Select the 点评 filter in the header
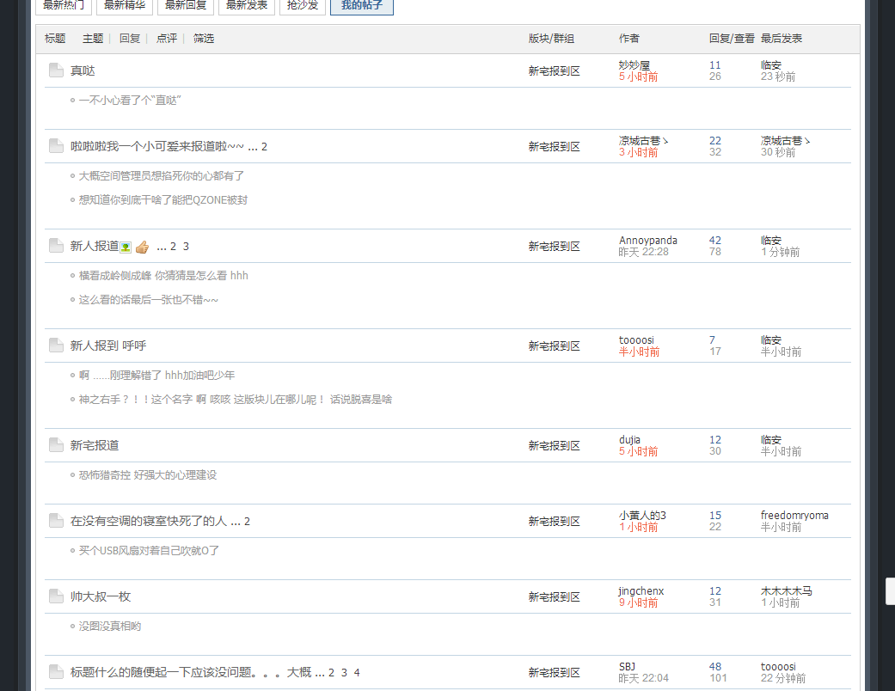The height and width of the screenshot is (691, 895). tap(167, 39)
